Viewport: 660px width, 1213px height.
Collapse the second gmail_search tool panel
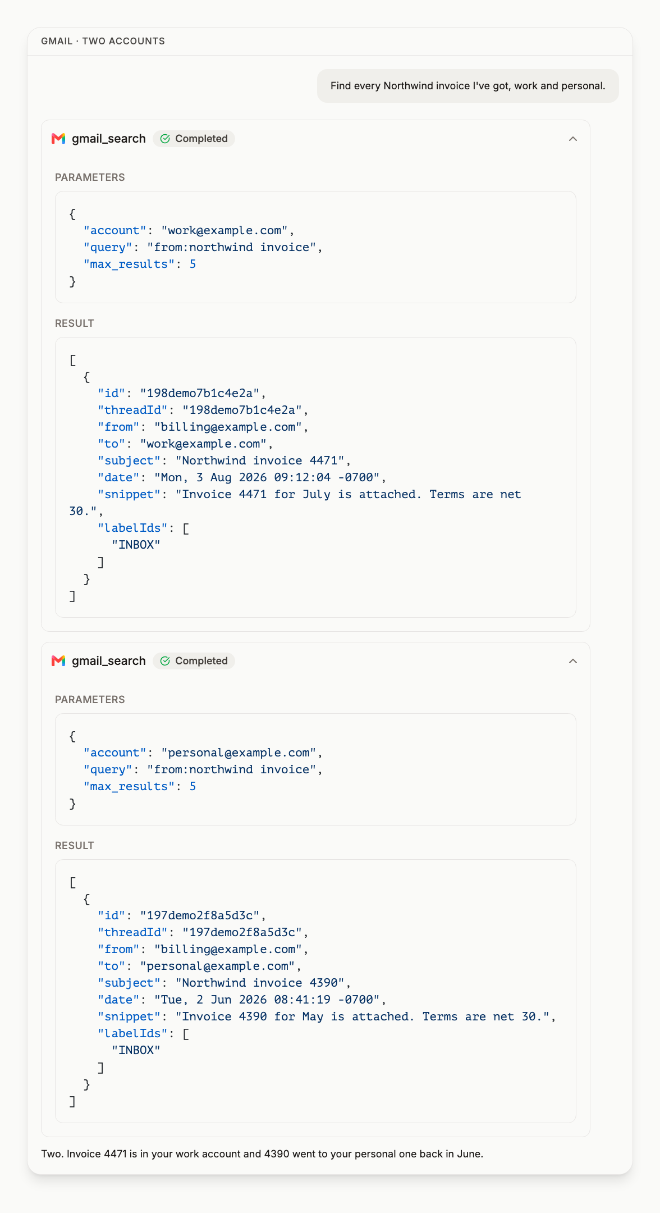573,661
